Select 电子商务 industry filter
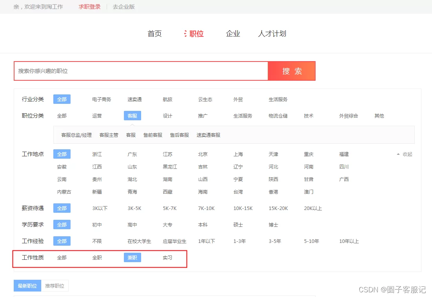The width and height of the screenshot is (432, 297). click(x=102, y=100)
